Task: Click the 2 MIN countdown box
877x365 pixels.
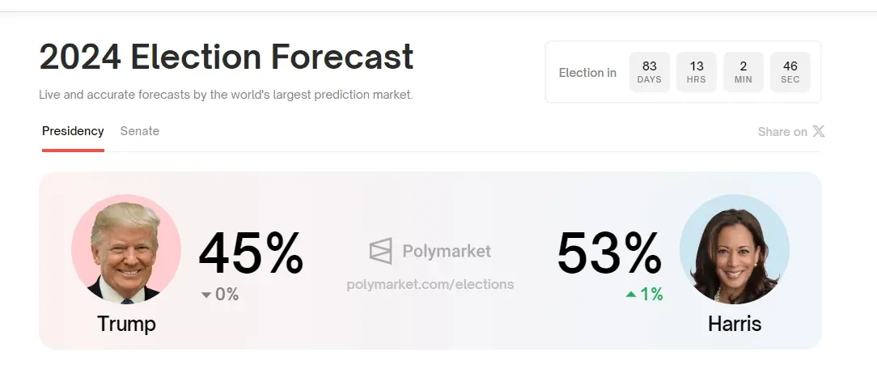Action: coord(744,72)
